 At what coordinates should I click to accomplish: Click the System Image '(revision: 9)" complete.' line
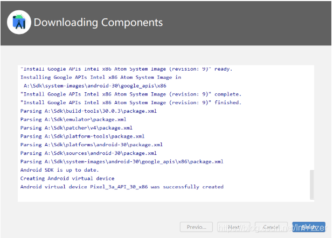click(x=131, y=94)
